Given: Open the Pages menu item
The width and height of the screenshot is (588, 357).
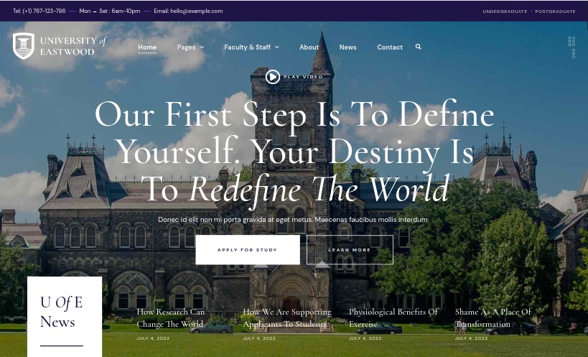Looking at the screenshot, I should click(187, 47).
